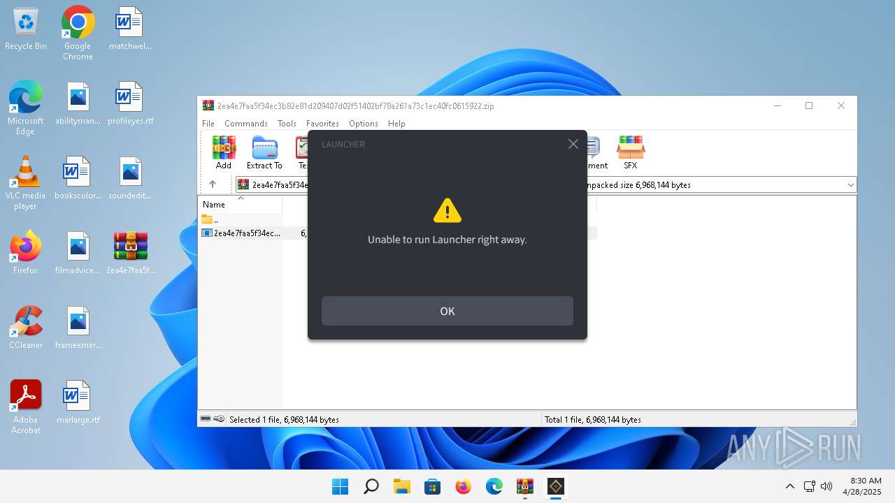The image size is (895, 503).
Task: Open frameemer... image file on desktop
Action: [x=78, y=328]
